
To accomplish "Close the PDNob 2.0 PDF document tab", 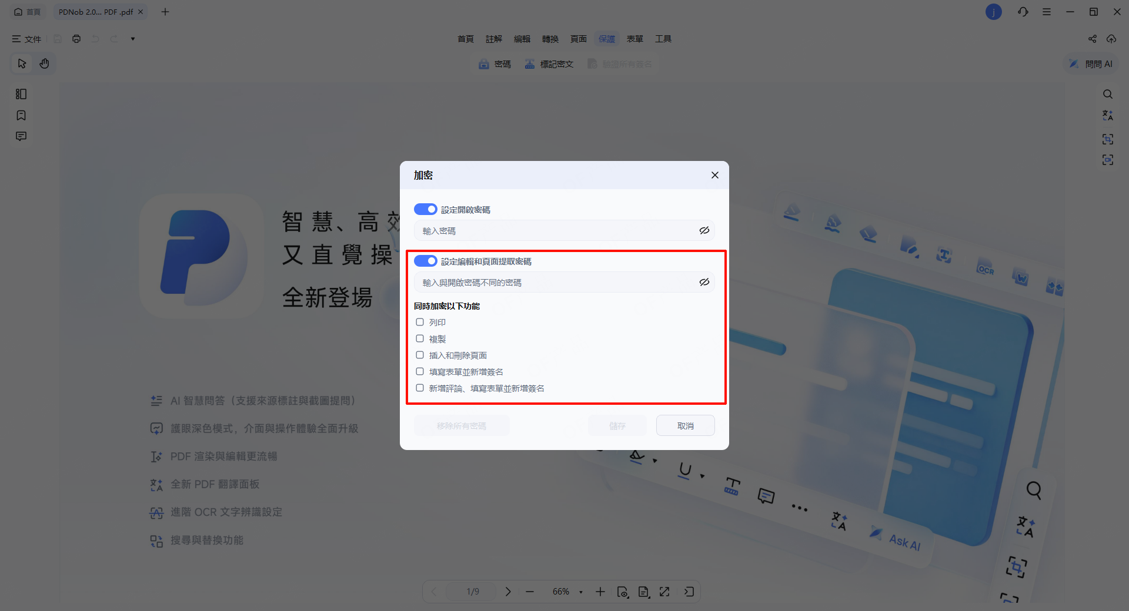I will pyautogui.click(x=141, y=12).
